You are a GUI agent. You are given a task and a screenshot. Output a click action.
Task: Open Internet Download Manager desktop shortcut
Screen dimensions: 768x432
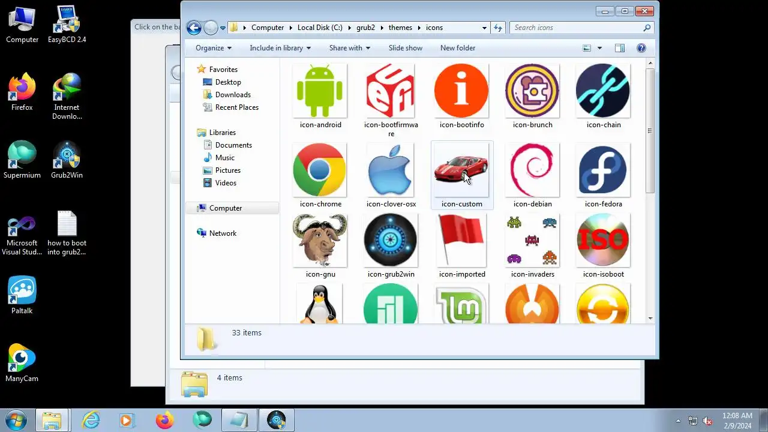pos(67,97)
